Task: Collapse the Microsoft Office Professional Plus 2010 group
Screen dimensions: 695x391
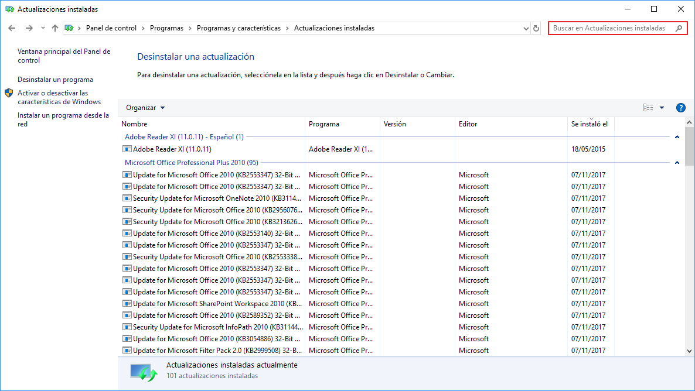Action: tap(677, 163)
